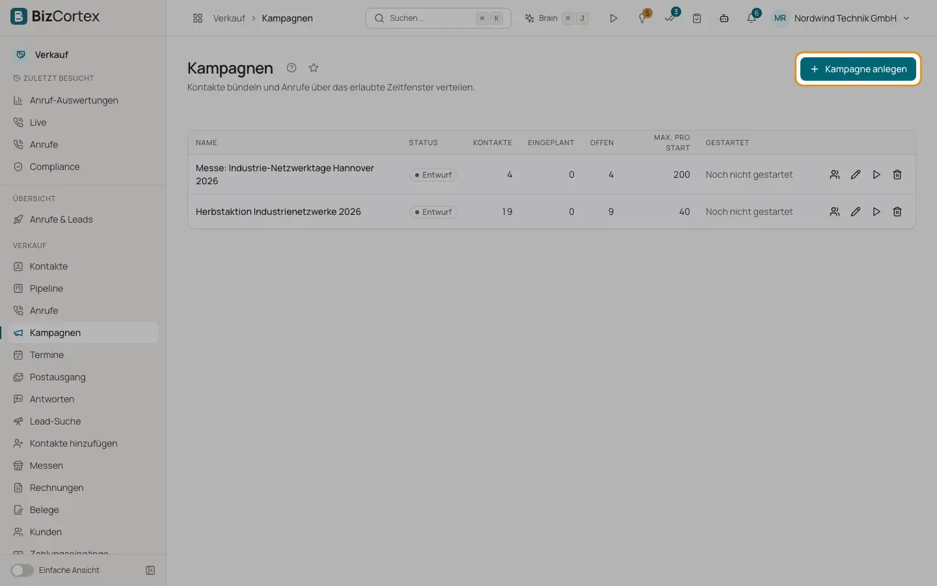Image resolution: width=937 pixels, height=586 pixels.
Task: Toggle the Einfache Ansicht switch
Action: point(22,570)
